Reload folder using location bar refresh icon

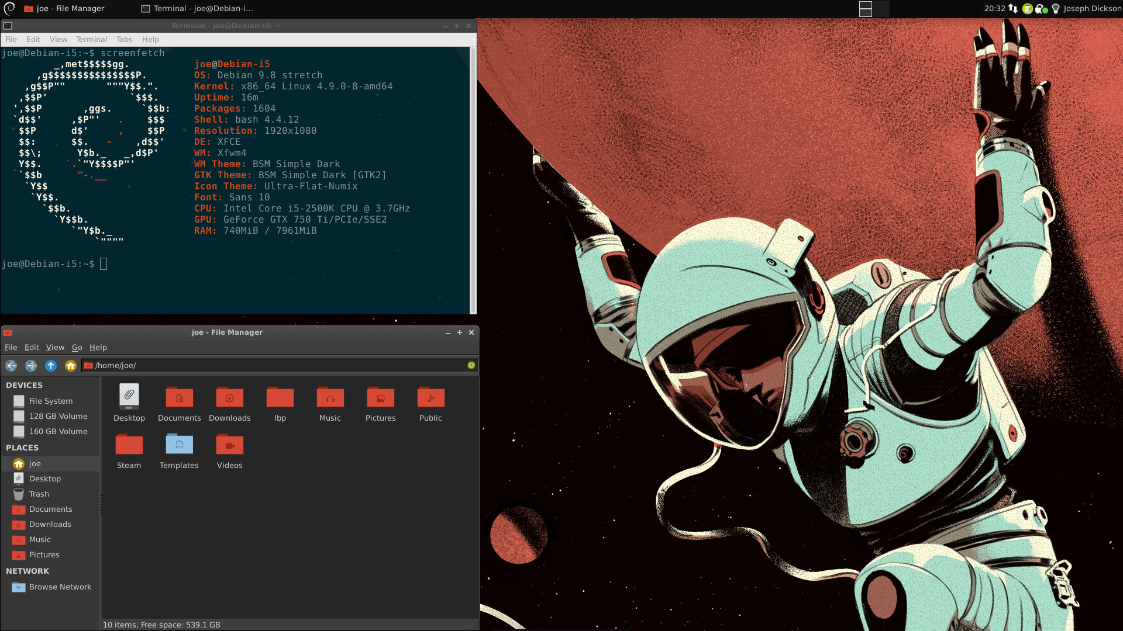coord(471,365)
